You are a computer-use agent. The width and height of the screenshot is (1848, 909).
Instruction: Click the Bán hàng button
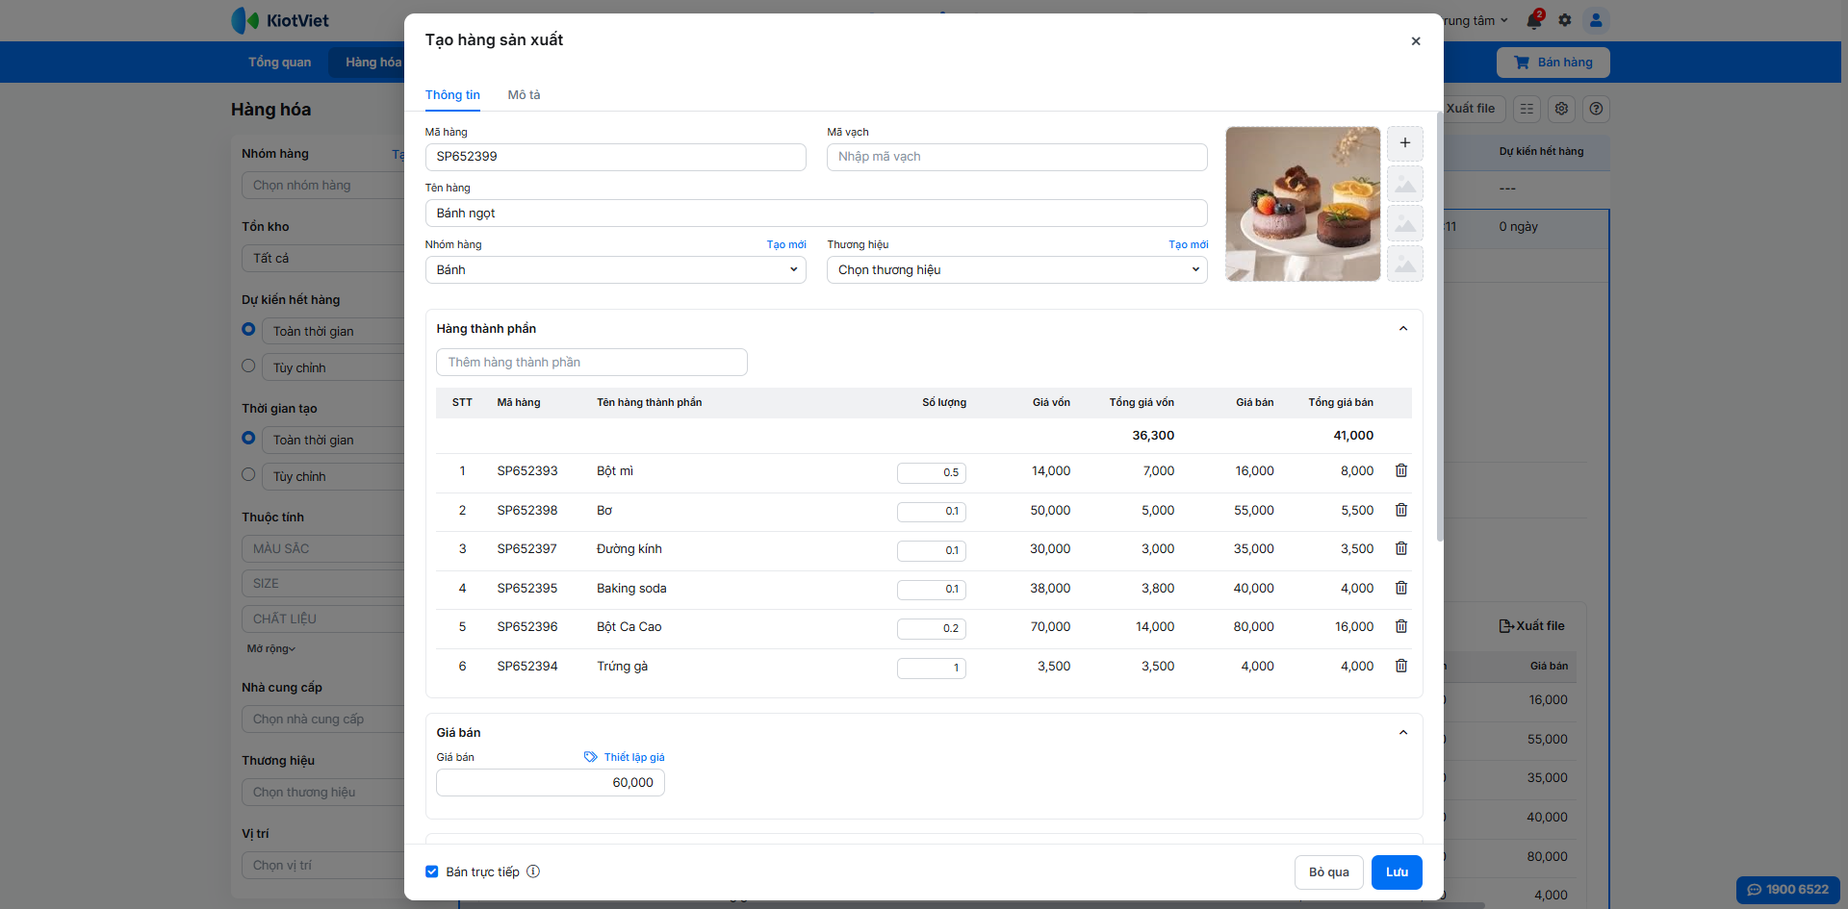coord(1553,63)
